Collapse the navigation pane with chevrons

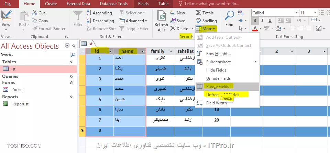pos(74,46)
